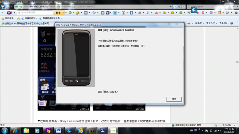Open the zoom level dropdown arrow

(x=235, y=125)
